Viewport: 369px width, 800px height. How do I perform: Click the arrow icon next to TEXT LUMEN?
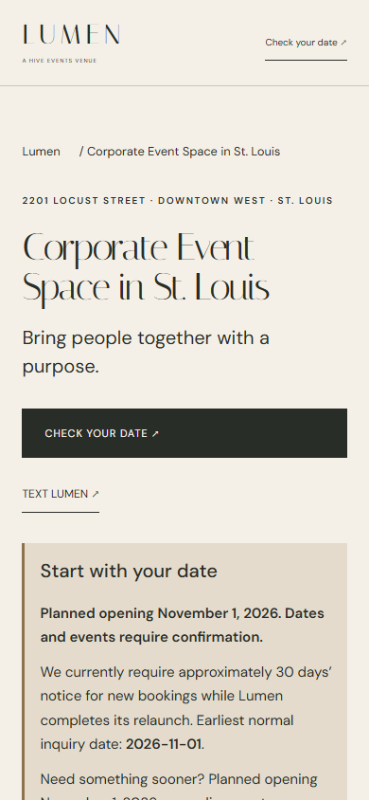(96, 495)
